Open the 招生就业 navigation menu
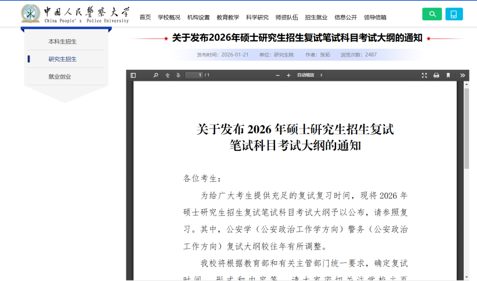 point(316,18)
